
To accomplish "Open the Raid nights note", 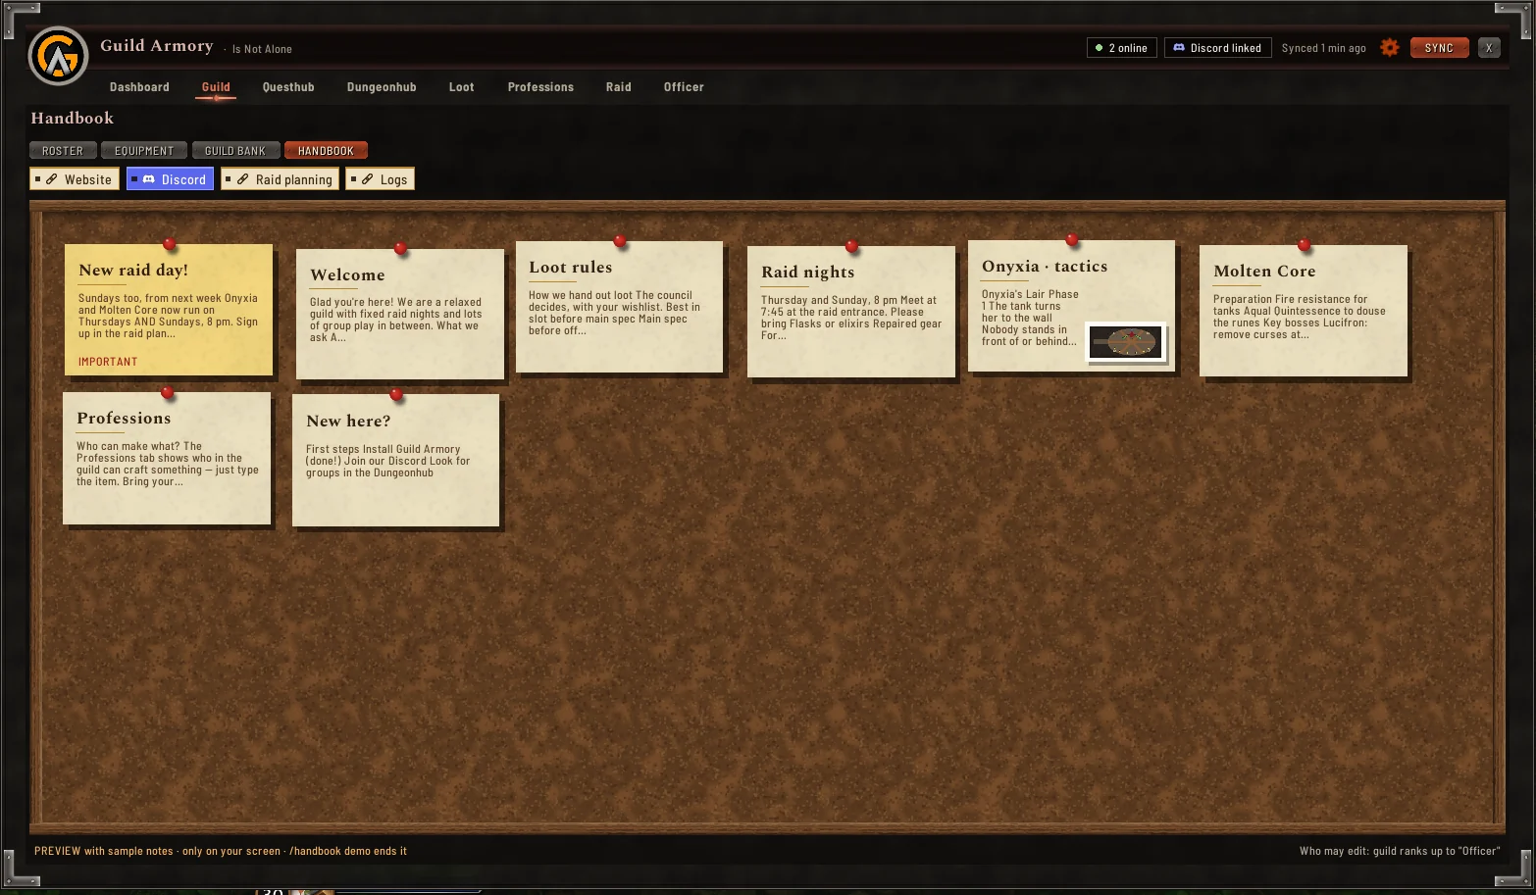I will 851,312.
